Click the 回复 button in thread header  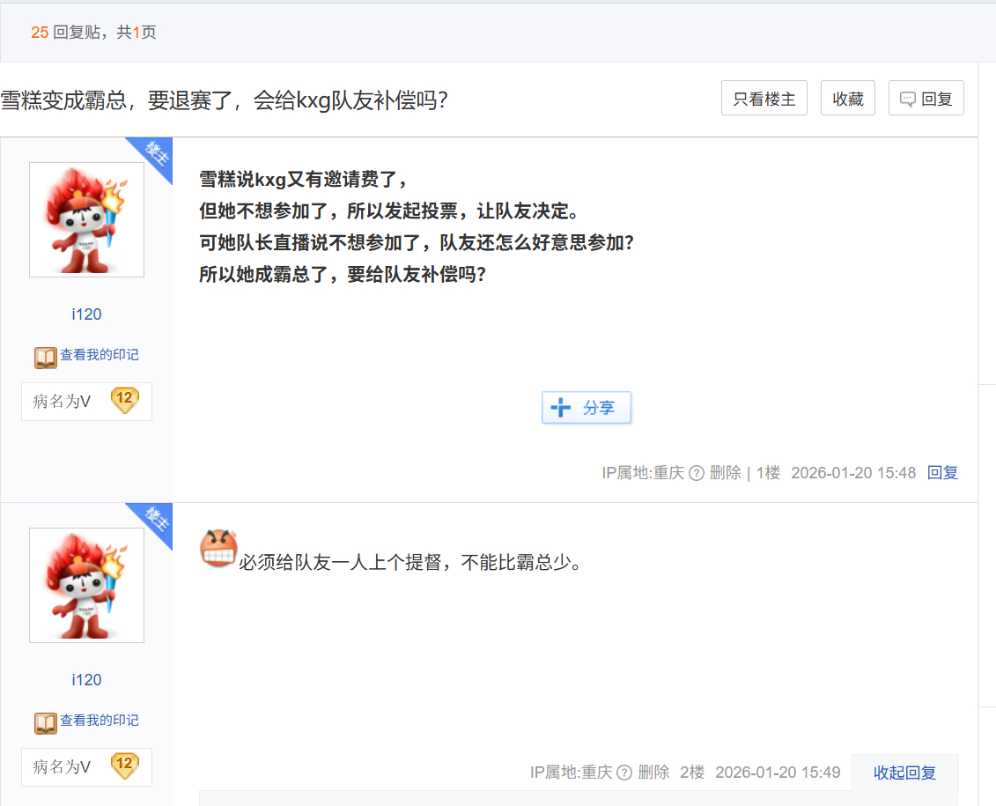point(926,99)
